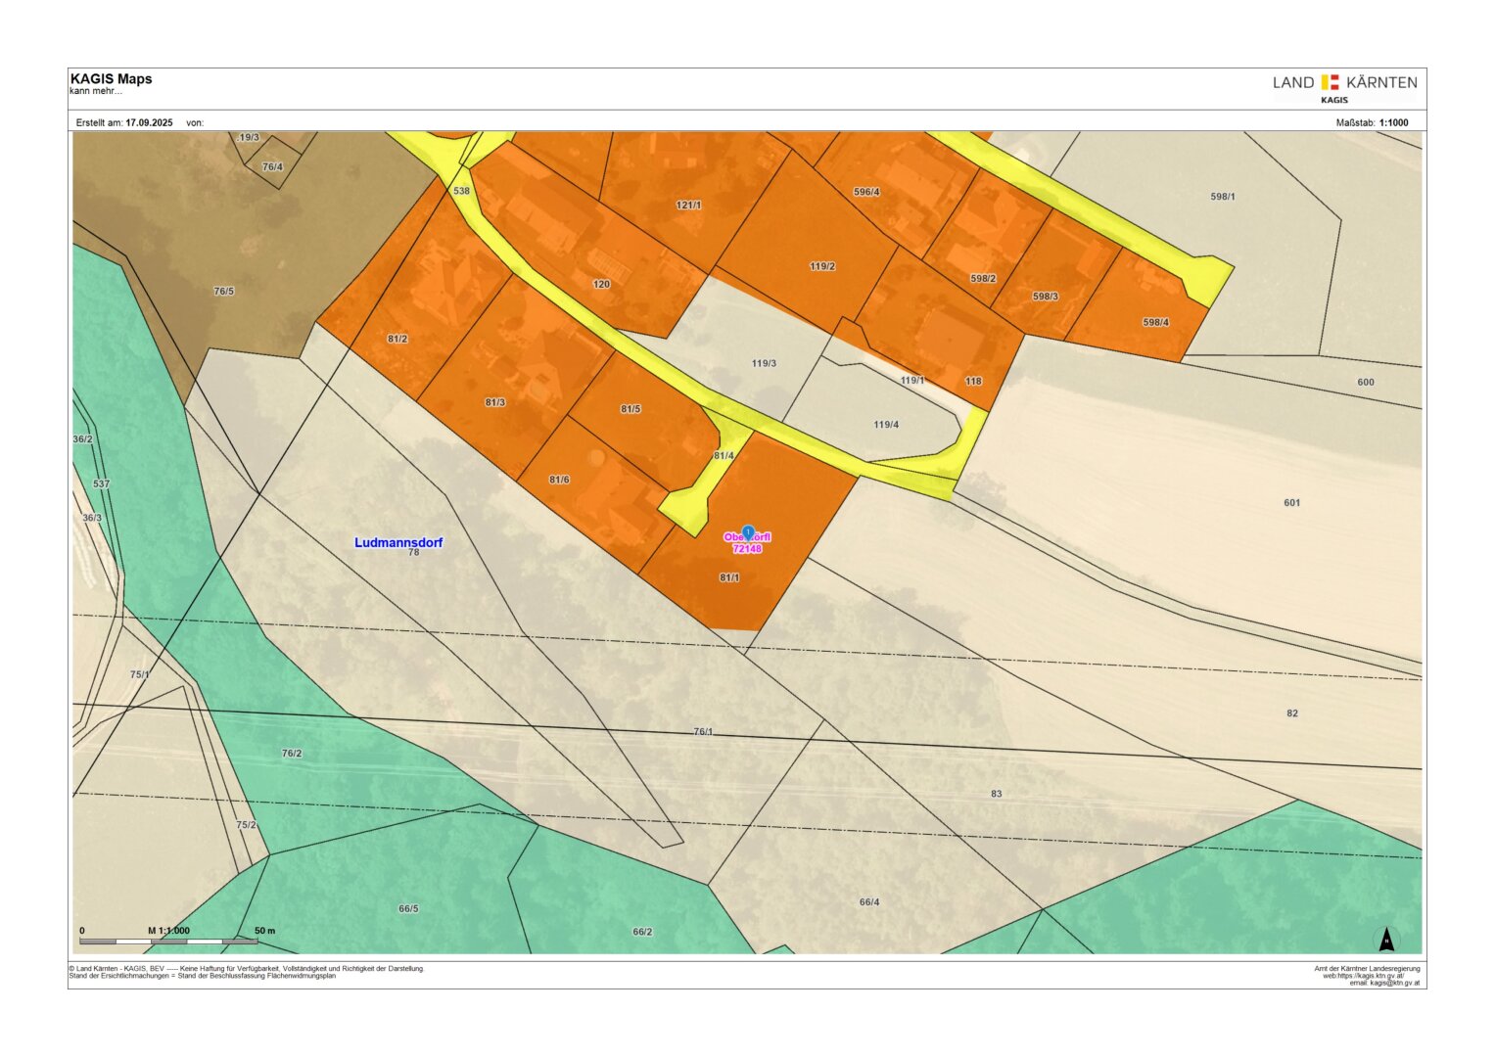Click the north arrow compass icon
The image size is (1495, 1057).
1386,941
